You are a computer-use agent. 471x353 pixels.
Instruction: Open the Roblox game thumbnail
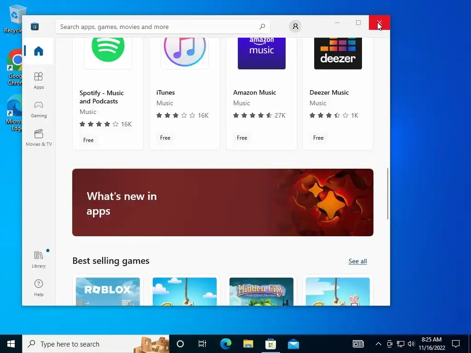108,291
